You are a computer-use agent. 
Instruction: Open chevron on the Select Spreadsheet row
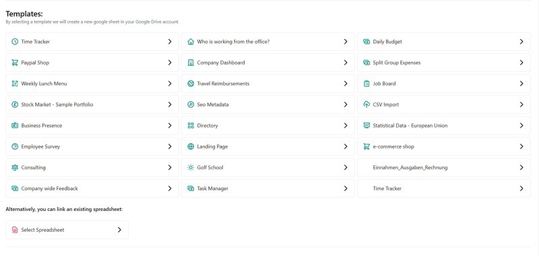click(x=119, y=230)
